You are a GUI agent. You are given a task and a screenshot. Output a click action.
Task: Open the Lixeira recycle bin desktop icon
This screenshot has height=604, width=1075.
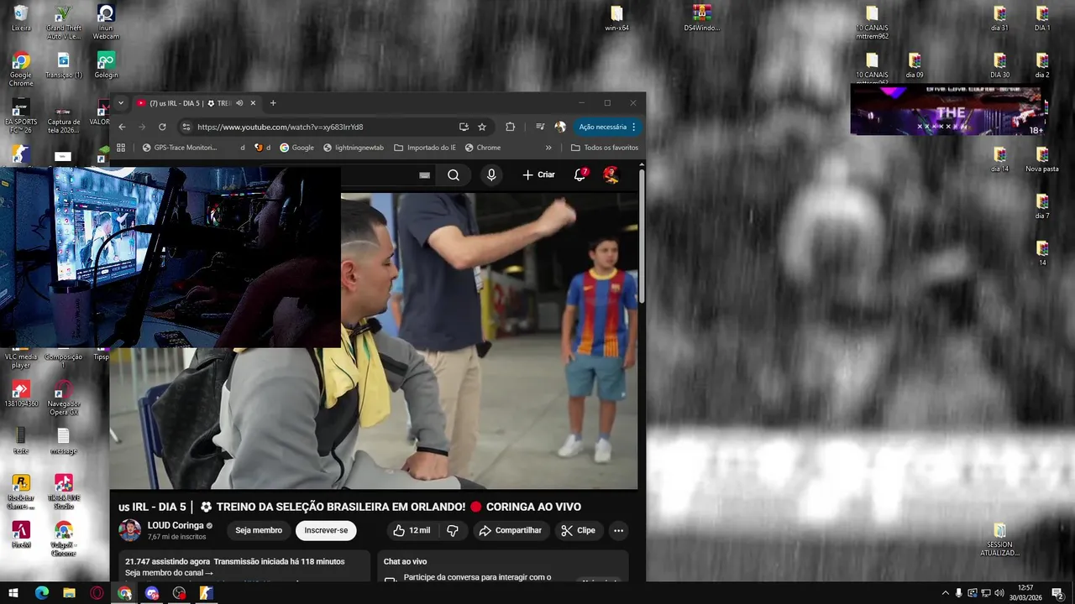[21, 18]
